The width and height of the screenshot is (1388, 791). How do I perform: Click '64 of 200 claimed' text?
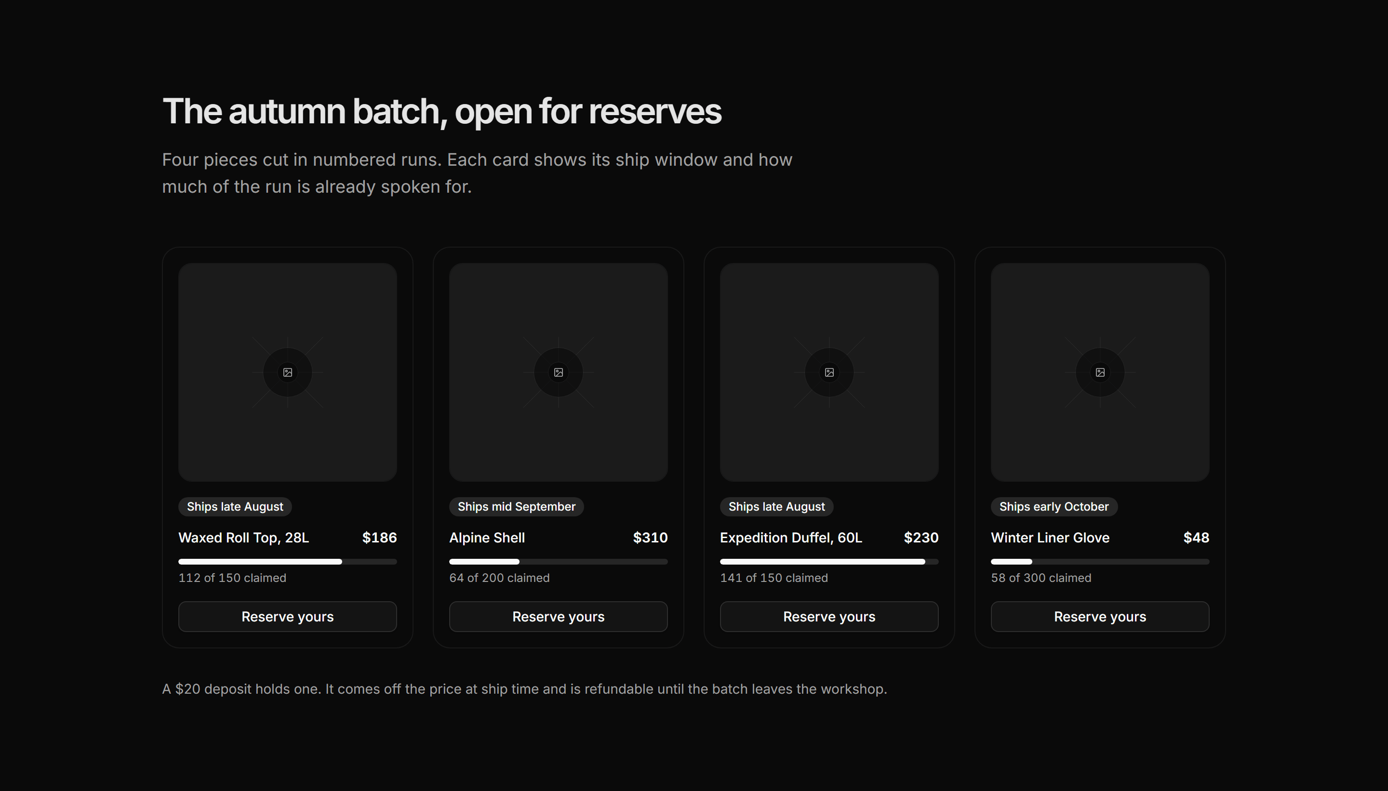[x=499, y=578]
